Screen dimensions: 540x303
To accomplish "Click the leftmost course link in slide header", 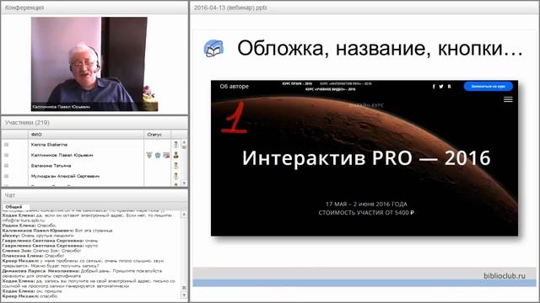I will point(297,83).
